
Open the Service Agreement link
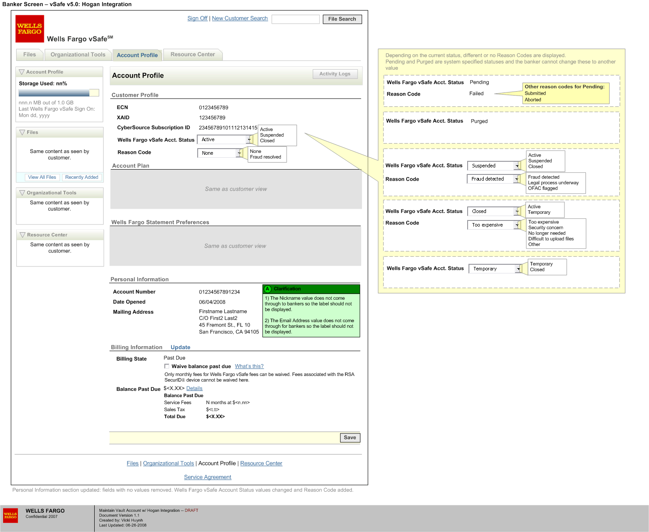208,477
